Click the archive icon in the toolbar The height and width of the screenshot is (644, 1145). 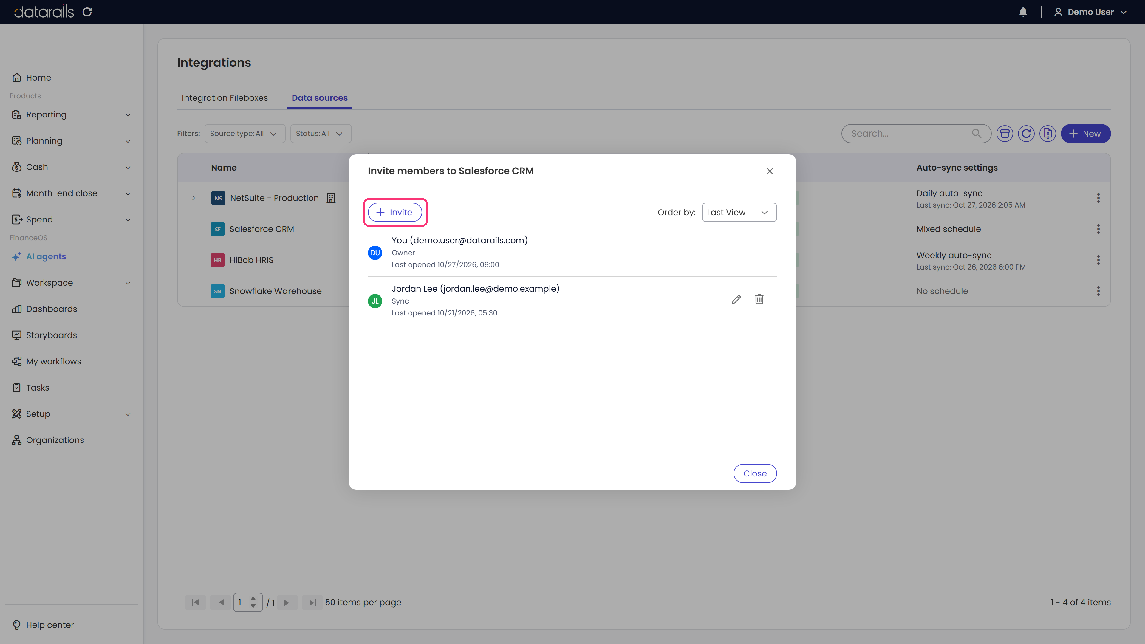click(x=1005, y=133)
